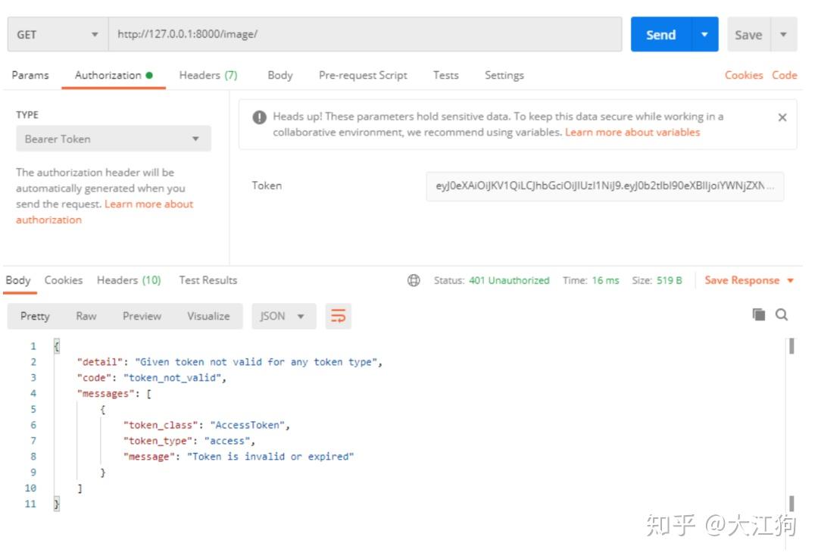Click the globe network icon near Status
This screenshot has height=559, width=818.
click(x=414, y=279)
